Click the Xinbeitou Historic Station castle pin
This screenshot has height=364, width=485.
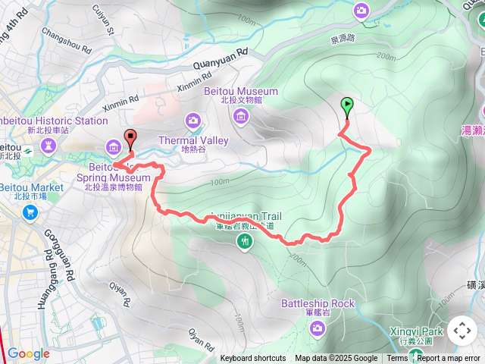[x=48, y=146]
